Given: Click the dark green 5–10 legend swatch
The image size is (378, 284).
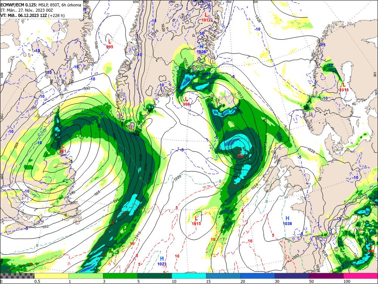Looking at the screenshot, I should (x=155, y=276).
